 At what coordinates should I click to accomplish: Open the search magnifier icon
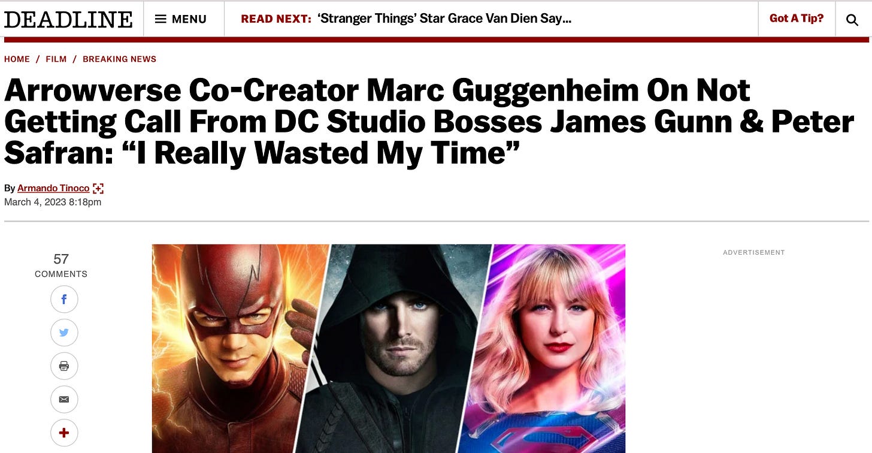click(x=852, y=20)
